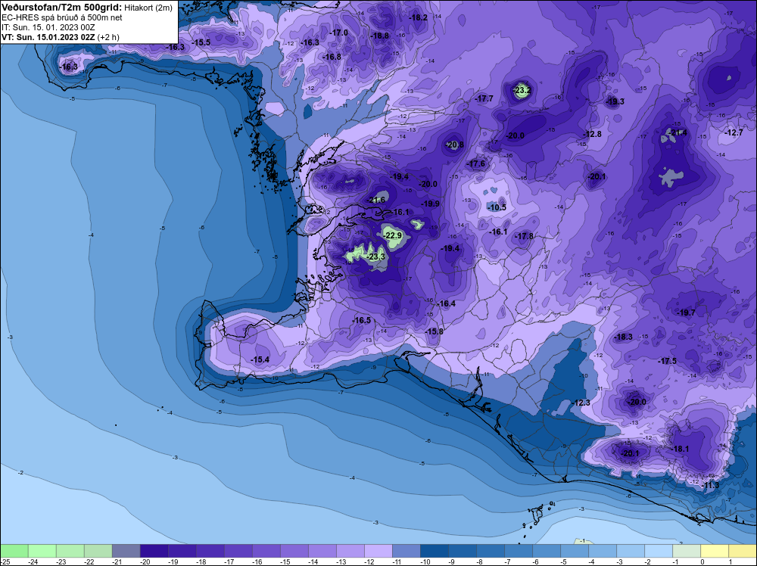
Task: Click the -19.3 temperature value
Action: (x=615, y=102)
